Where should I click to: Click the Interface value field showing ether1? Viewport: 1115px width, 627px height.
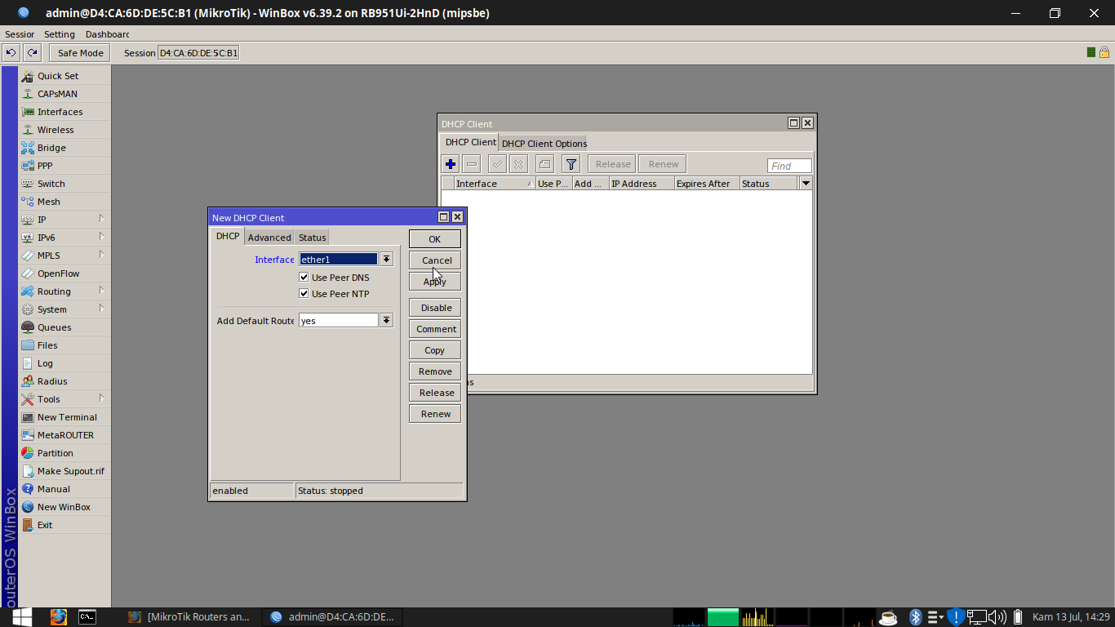click(339, 260)
